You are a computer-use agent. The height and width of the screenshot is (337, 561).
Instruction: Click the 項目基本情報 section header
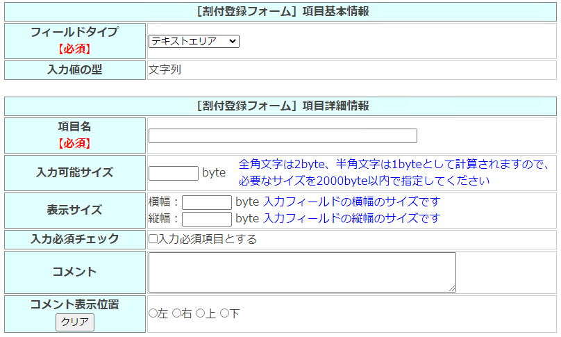[280, 11]
